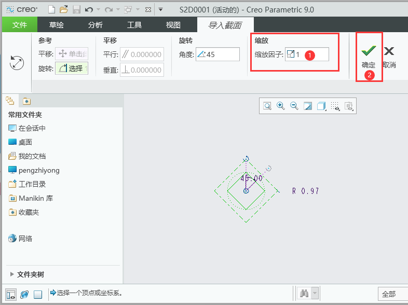Click the Redo arrow icon
The width and height of the screenshot is (408, 305).
108,10
